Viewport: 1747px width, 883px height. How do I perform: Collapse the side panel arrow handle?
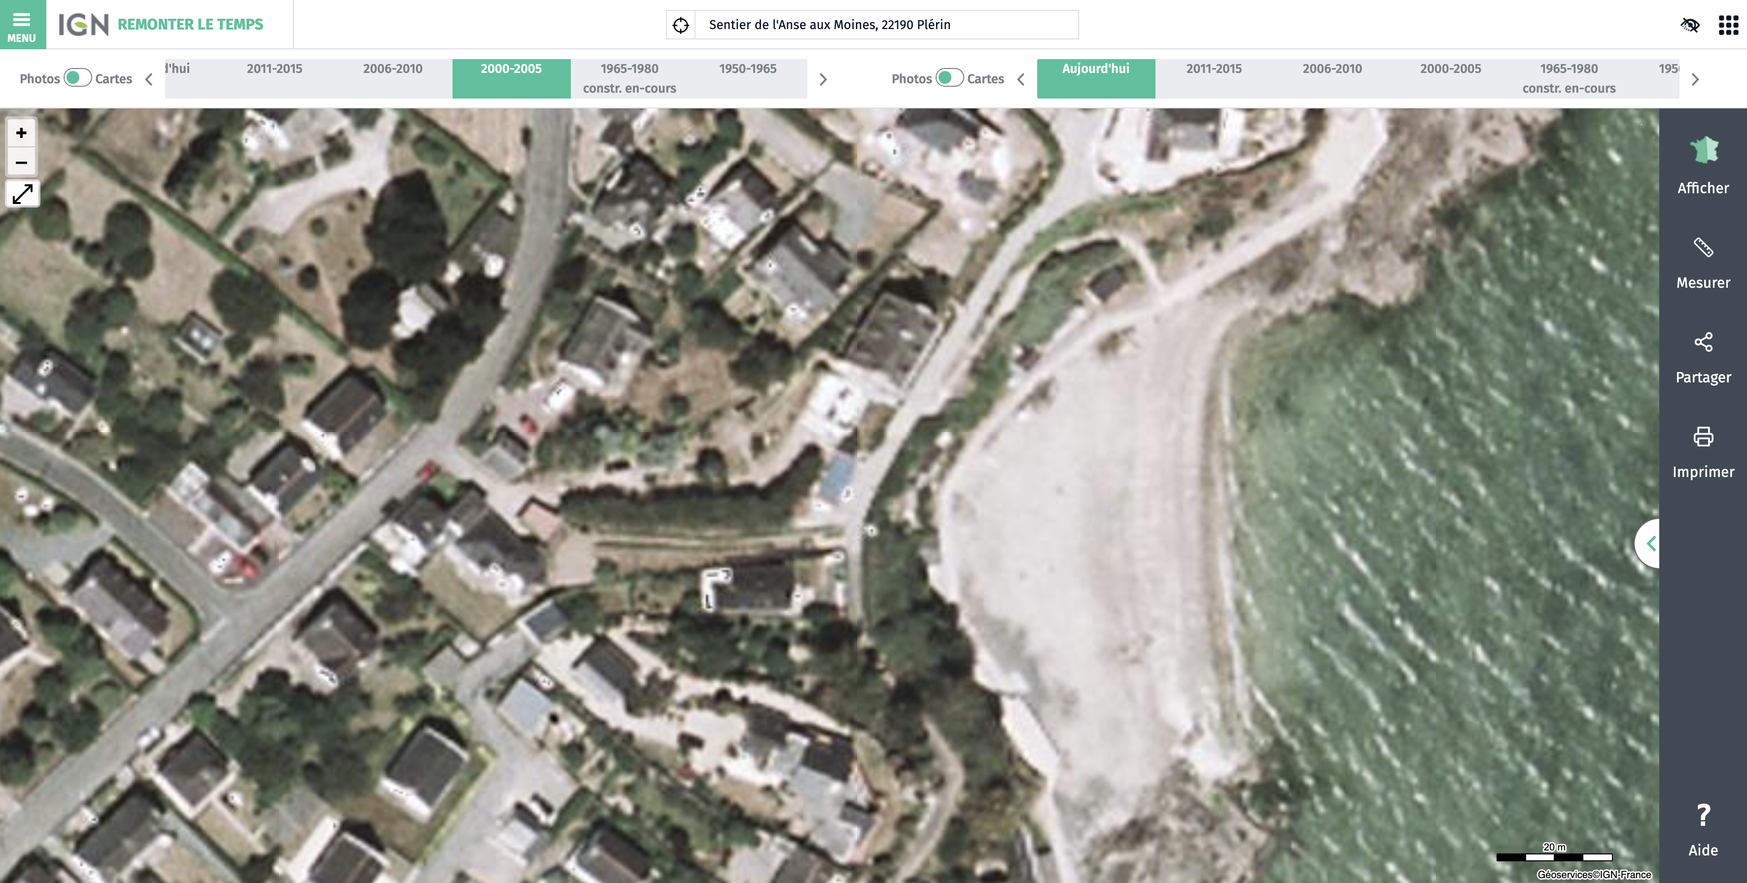coord(1649,543)
